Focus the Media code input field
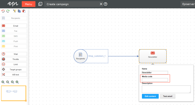The image size is (195, 105). point(155,80)
